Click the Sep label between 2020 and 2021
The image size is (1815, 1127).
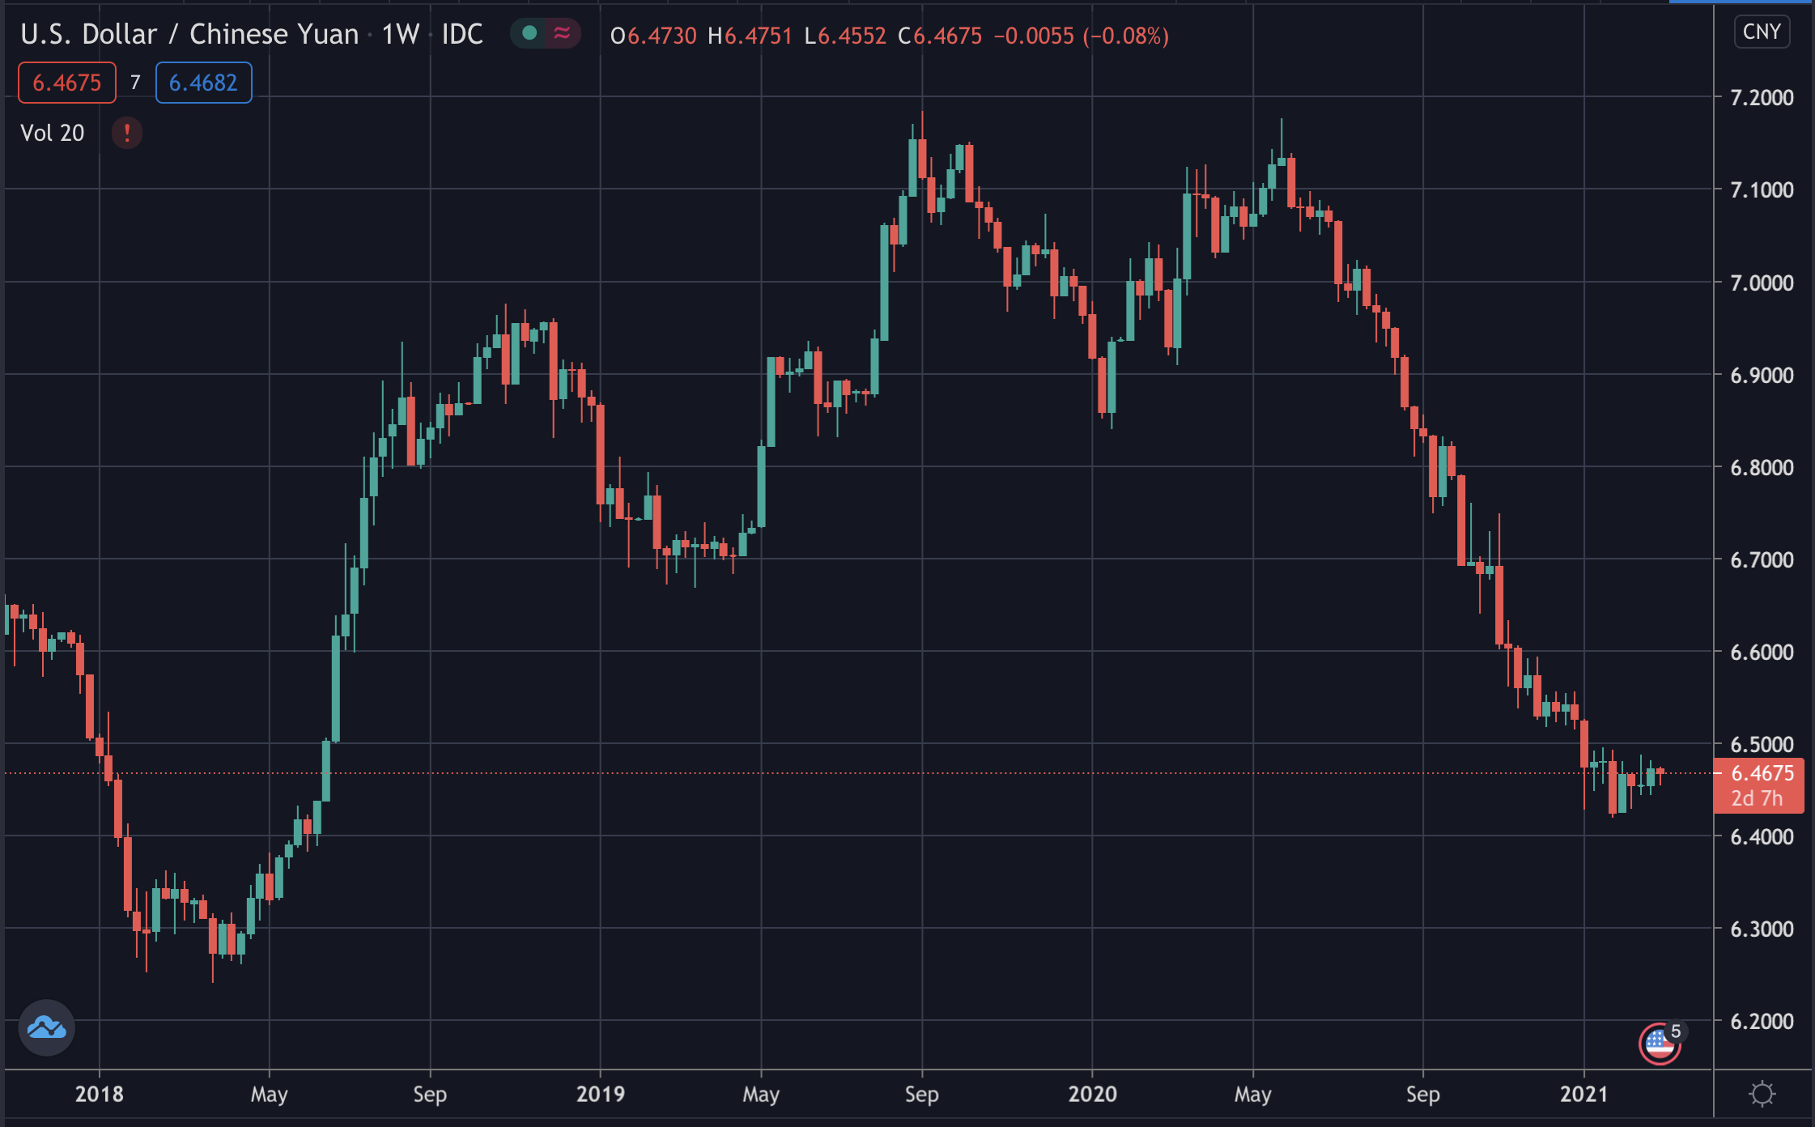click(x=1423, y=1095)
